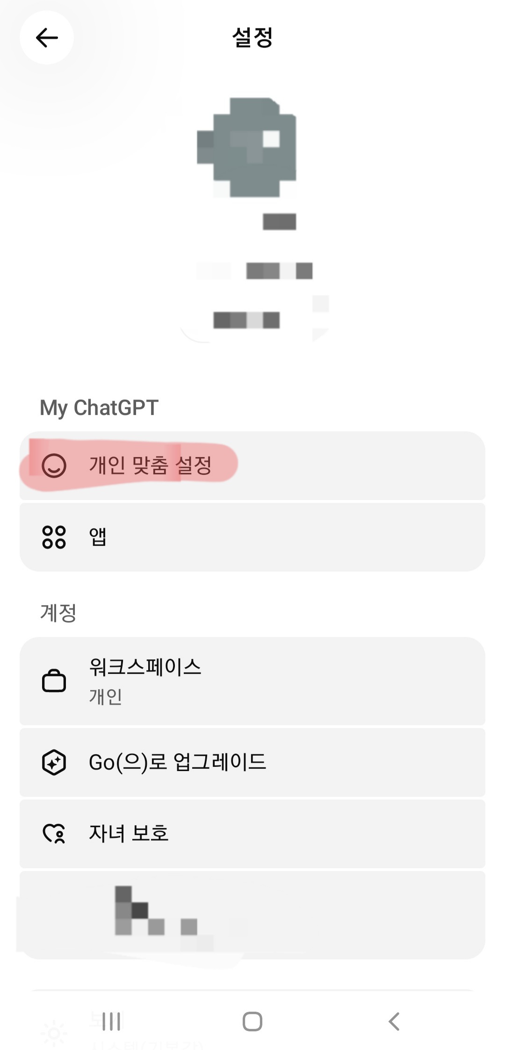The width and height of the screenshot is (505, 1050).
Task: Tap the back arrow at top left
Action: click(x=47, y=38)
